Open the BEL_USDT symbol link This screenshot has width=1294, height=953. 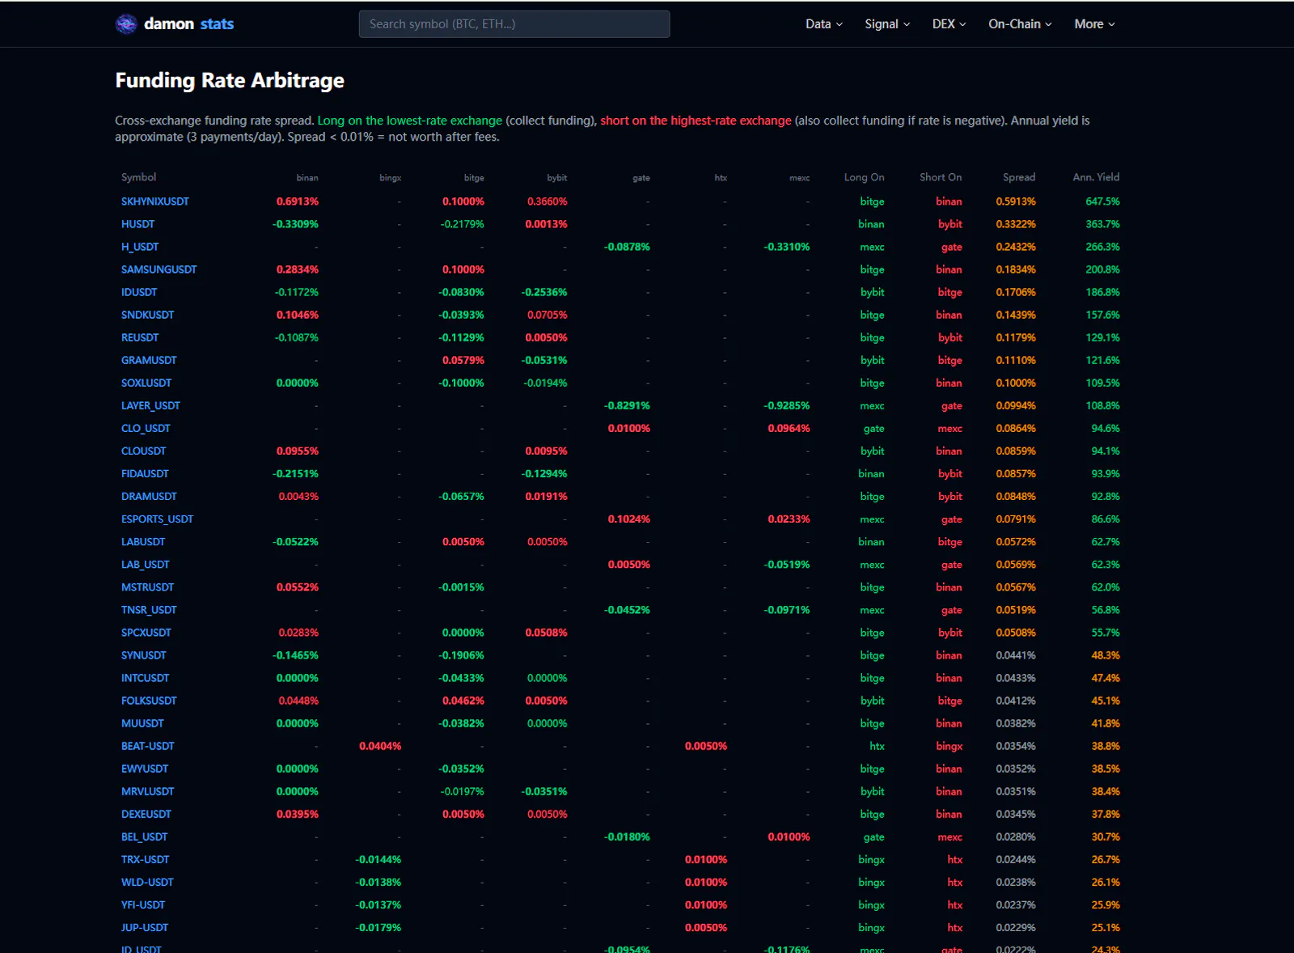pos(145,836)
